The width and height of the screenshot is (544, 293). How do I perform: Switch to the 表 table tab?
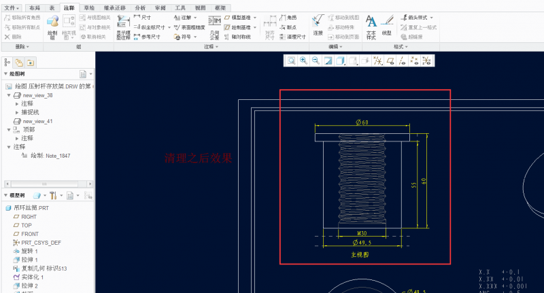[x=52, y=7]
